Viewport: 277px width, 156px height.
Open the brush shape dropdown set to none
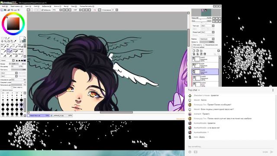tap(9, 73)
